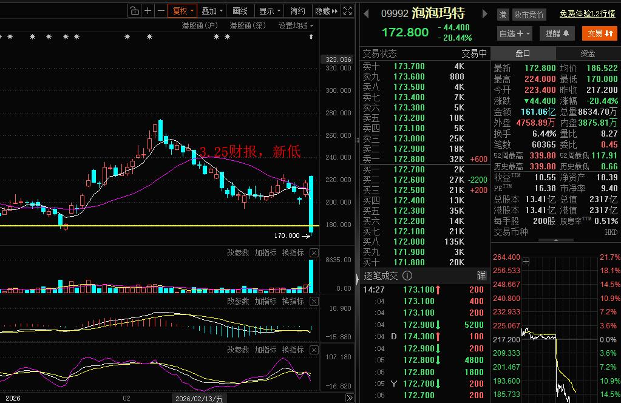Viewport: 621px width, 403px height.
Task: Click the orange 交易 trade icon button
Action: click(x=600, y=33)
